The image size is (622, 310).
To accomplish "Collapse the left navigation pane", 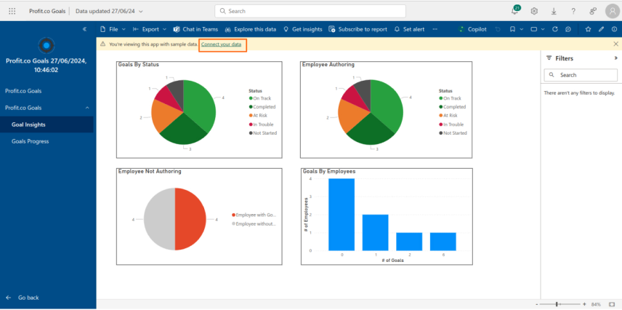I will [84, 29].
